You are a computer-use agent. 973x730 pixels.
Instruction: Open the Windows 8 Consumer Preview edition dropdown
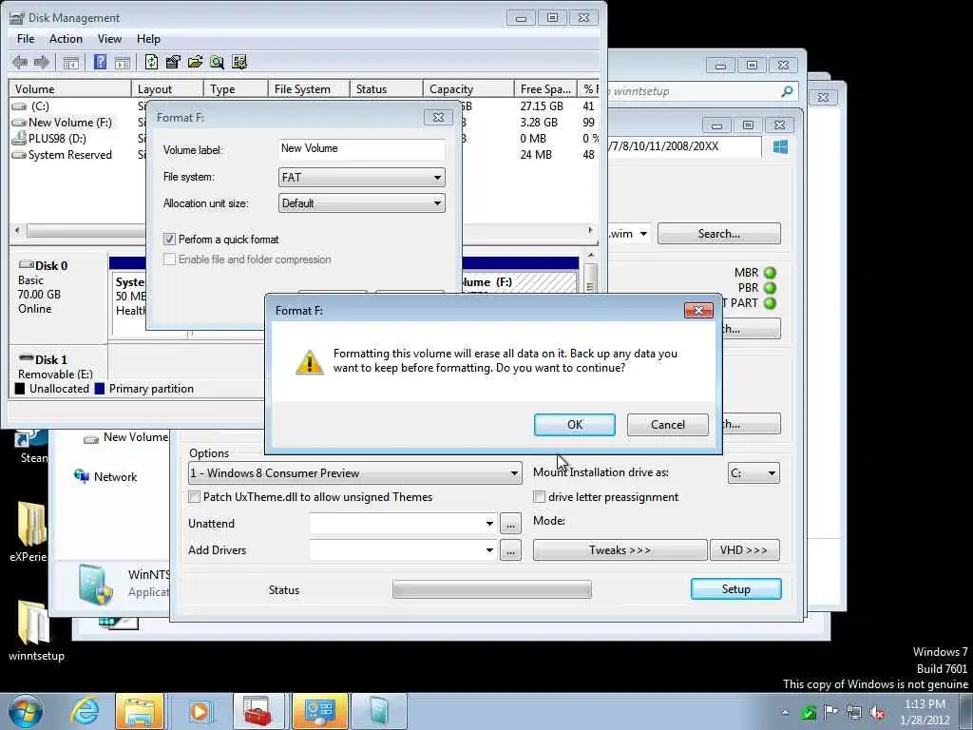point(355,473)
